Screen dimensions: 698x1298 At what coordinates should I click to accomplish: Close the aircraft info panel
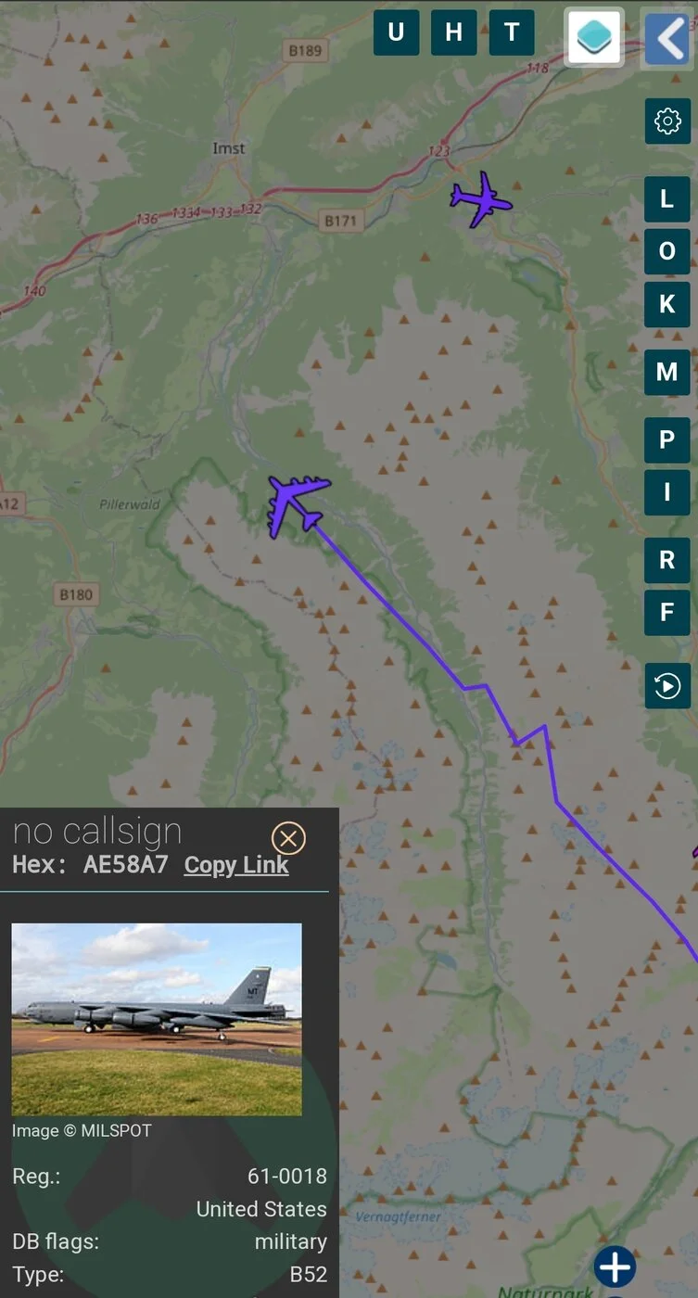288,839
